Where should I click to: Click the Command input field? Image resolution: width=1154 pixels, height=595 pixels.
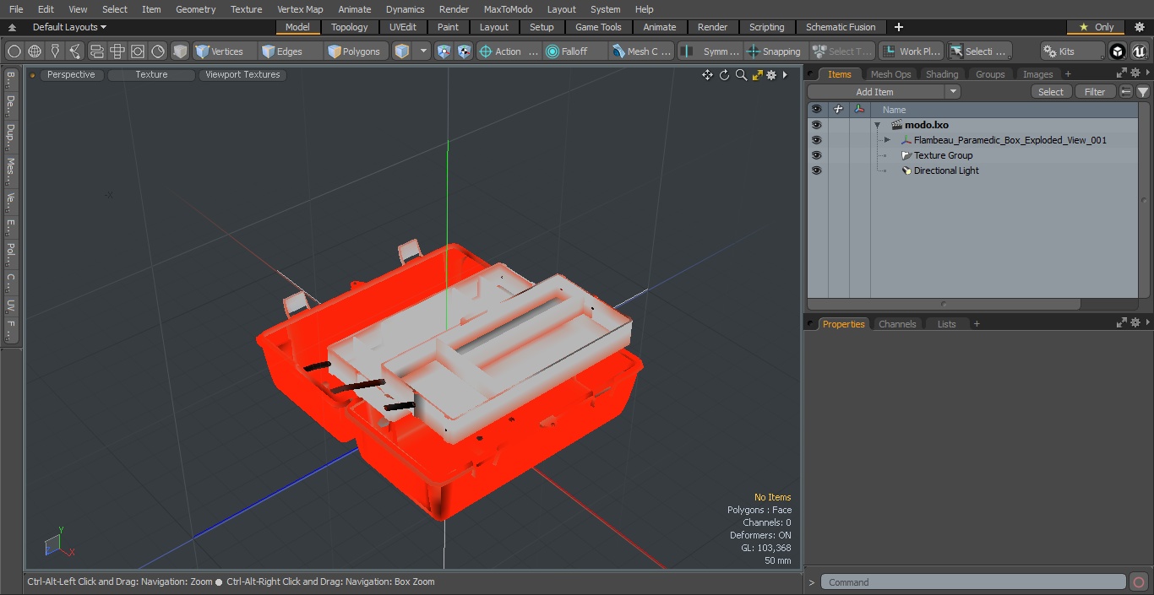[973, 582]
